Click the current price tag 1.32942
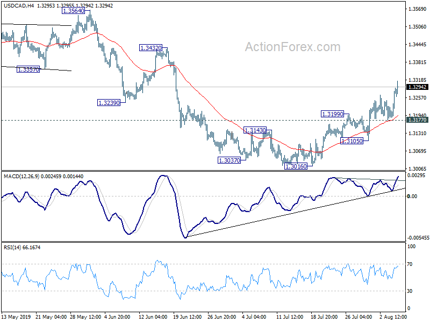Viewport: 430px width, 323px height. (x=417, y=87)
